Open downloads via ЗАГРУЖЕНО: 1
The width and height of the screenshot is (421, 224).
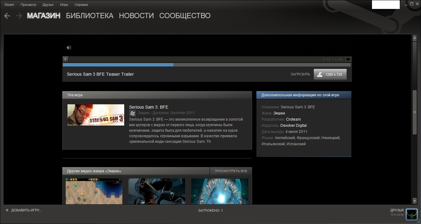coord(211,210)
